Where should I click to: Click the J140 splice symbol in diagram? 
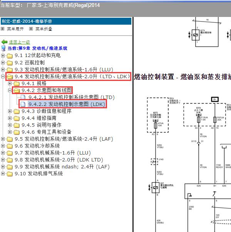click(x=154, y=161)
